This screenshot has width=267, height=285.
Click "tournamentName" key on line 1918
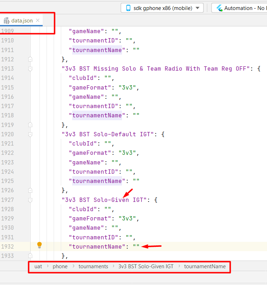(x=97, y=116)
